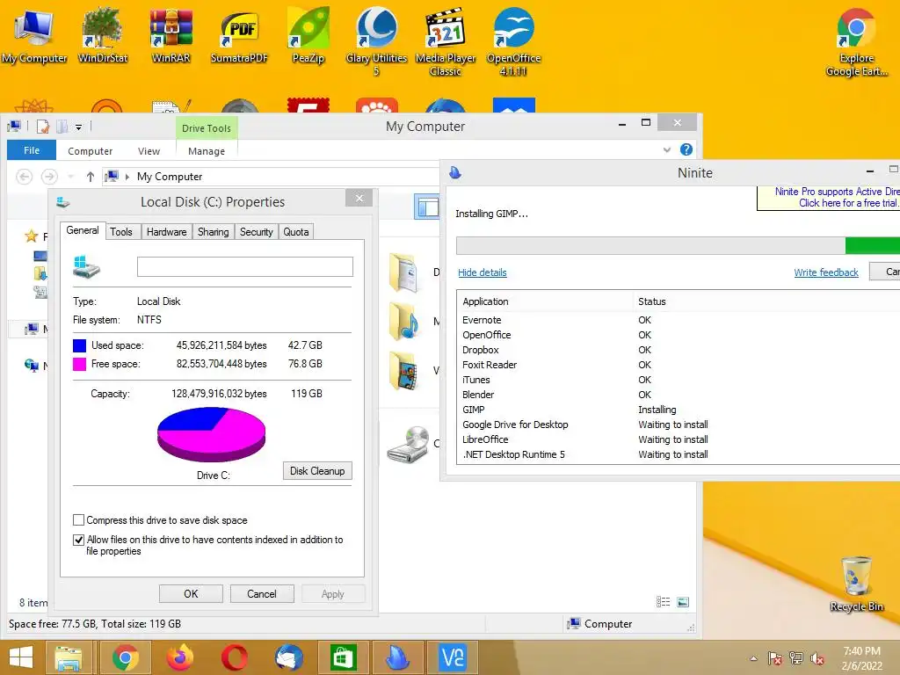
Task: Open the WinRAR desktop icon
Action: tap(171, 35)
